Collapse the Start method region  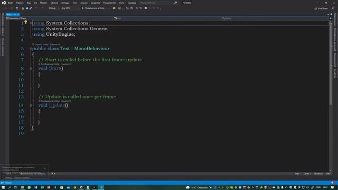click(x=31, y=68)
